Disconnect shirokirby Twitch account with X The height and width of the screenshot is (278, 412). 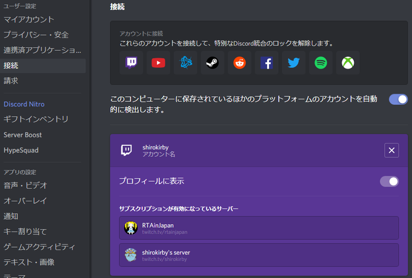point(391,150)
